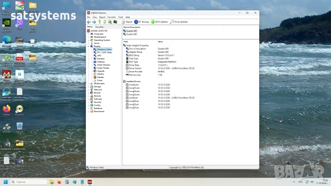Open the Tools menu
This screenshot has height=186, width=331.
point(121,17)
